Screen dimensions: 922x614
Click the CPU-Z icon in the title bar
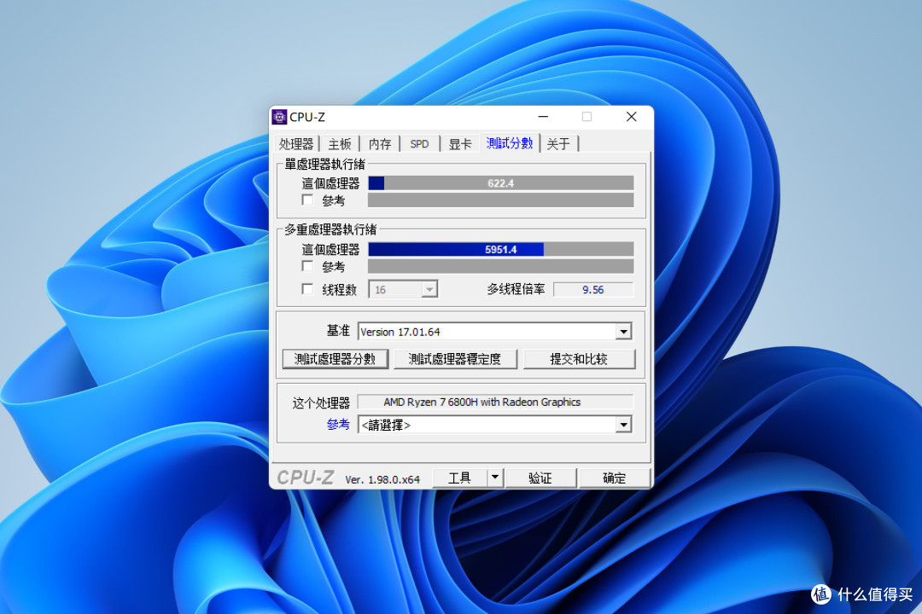[280, 117]
